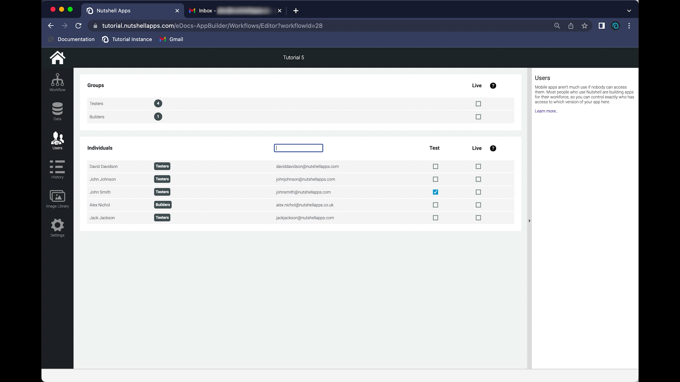The image size is (680, 382).
Task: Check Jack Jackson's Live checkbox
Action: click(x=478, y=218)
